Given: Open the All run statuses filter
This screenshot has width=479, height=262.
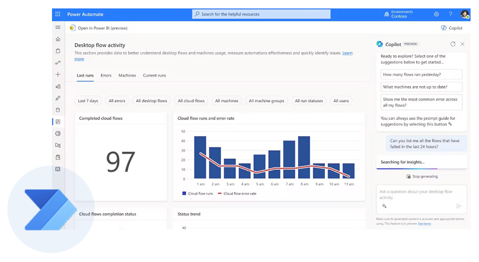Looking at the screenshot, I should [x=309, y=101].
